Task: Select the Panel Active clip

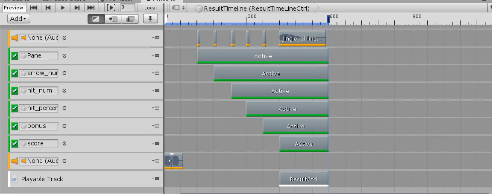Action: [x=263, y=56]
